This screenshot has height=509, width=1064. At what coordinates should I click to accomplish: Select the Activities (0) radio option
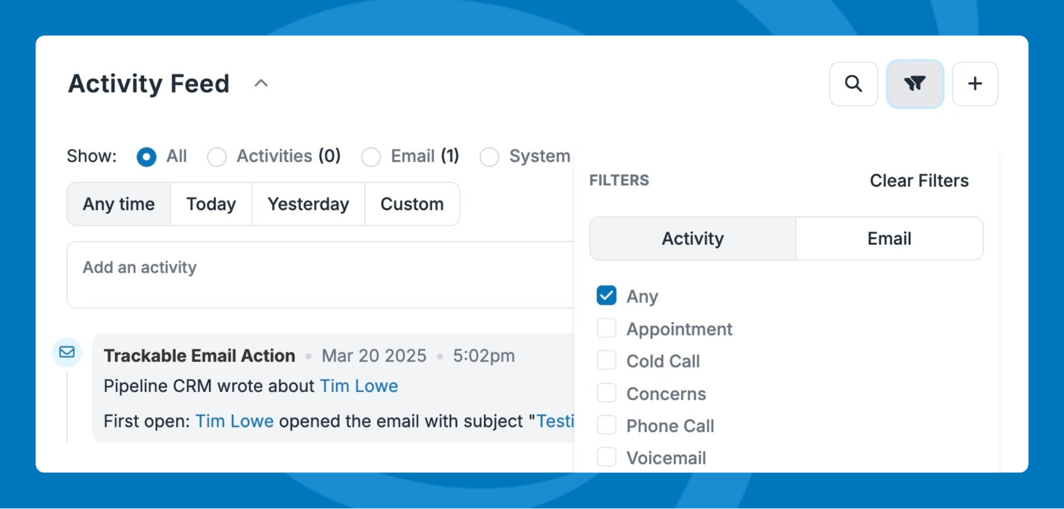point(217,157)
